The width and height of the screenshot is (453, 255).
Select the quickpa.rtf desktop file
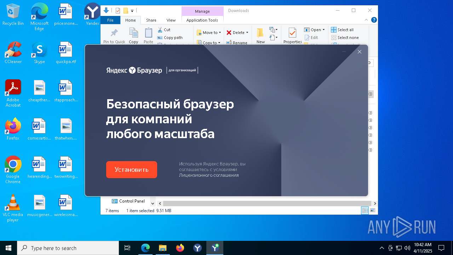click(x=66, y=53)
